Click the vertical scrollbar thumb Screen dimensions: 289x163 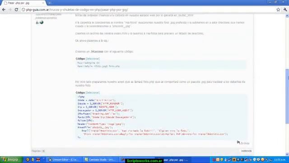287,96
